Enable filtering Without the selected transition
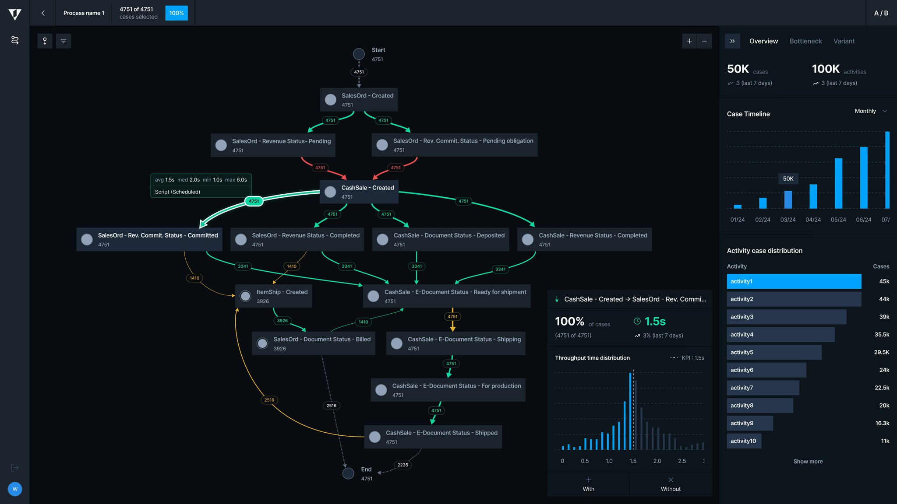This screenshot has width=897, height=504. [x=670, y=484]
